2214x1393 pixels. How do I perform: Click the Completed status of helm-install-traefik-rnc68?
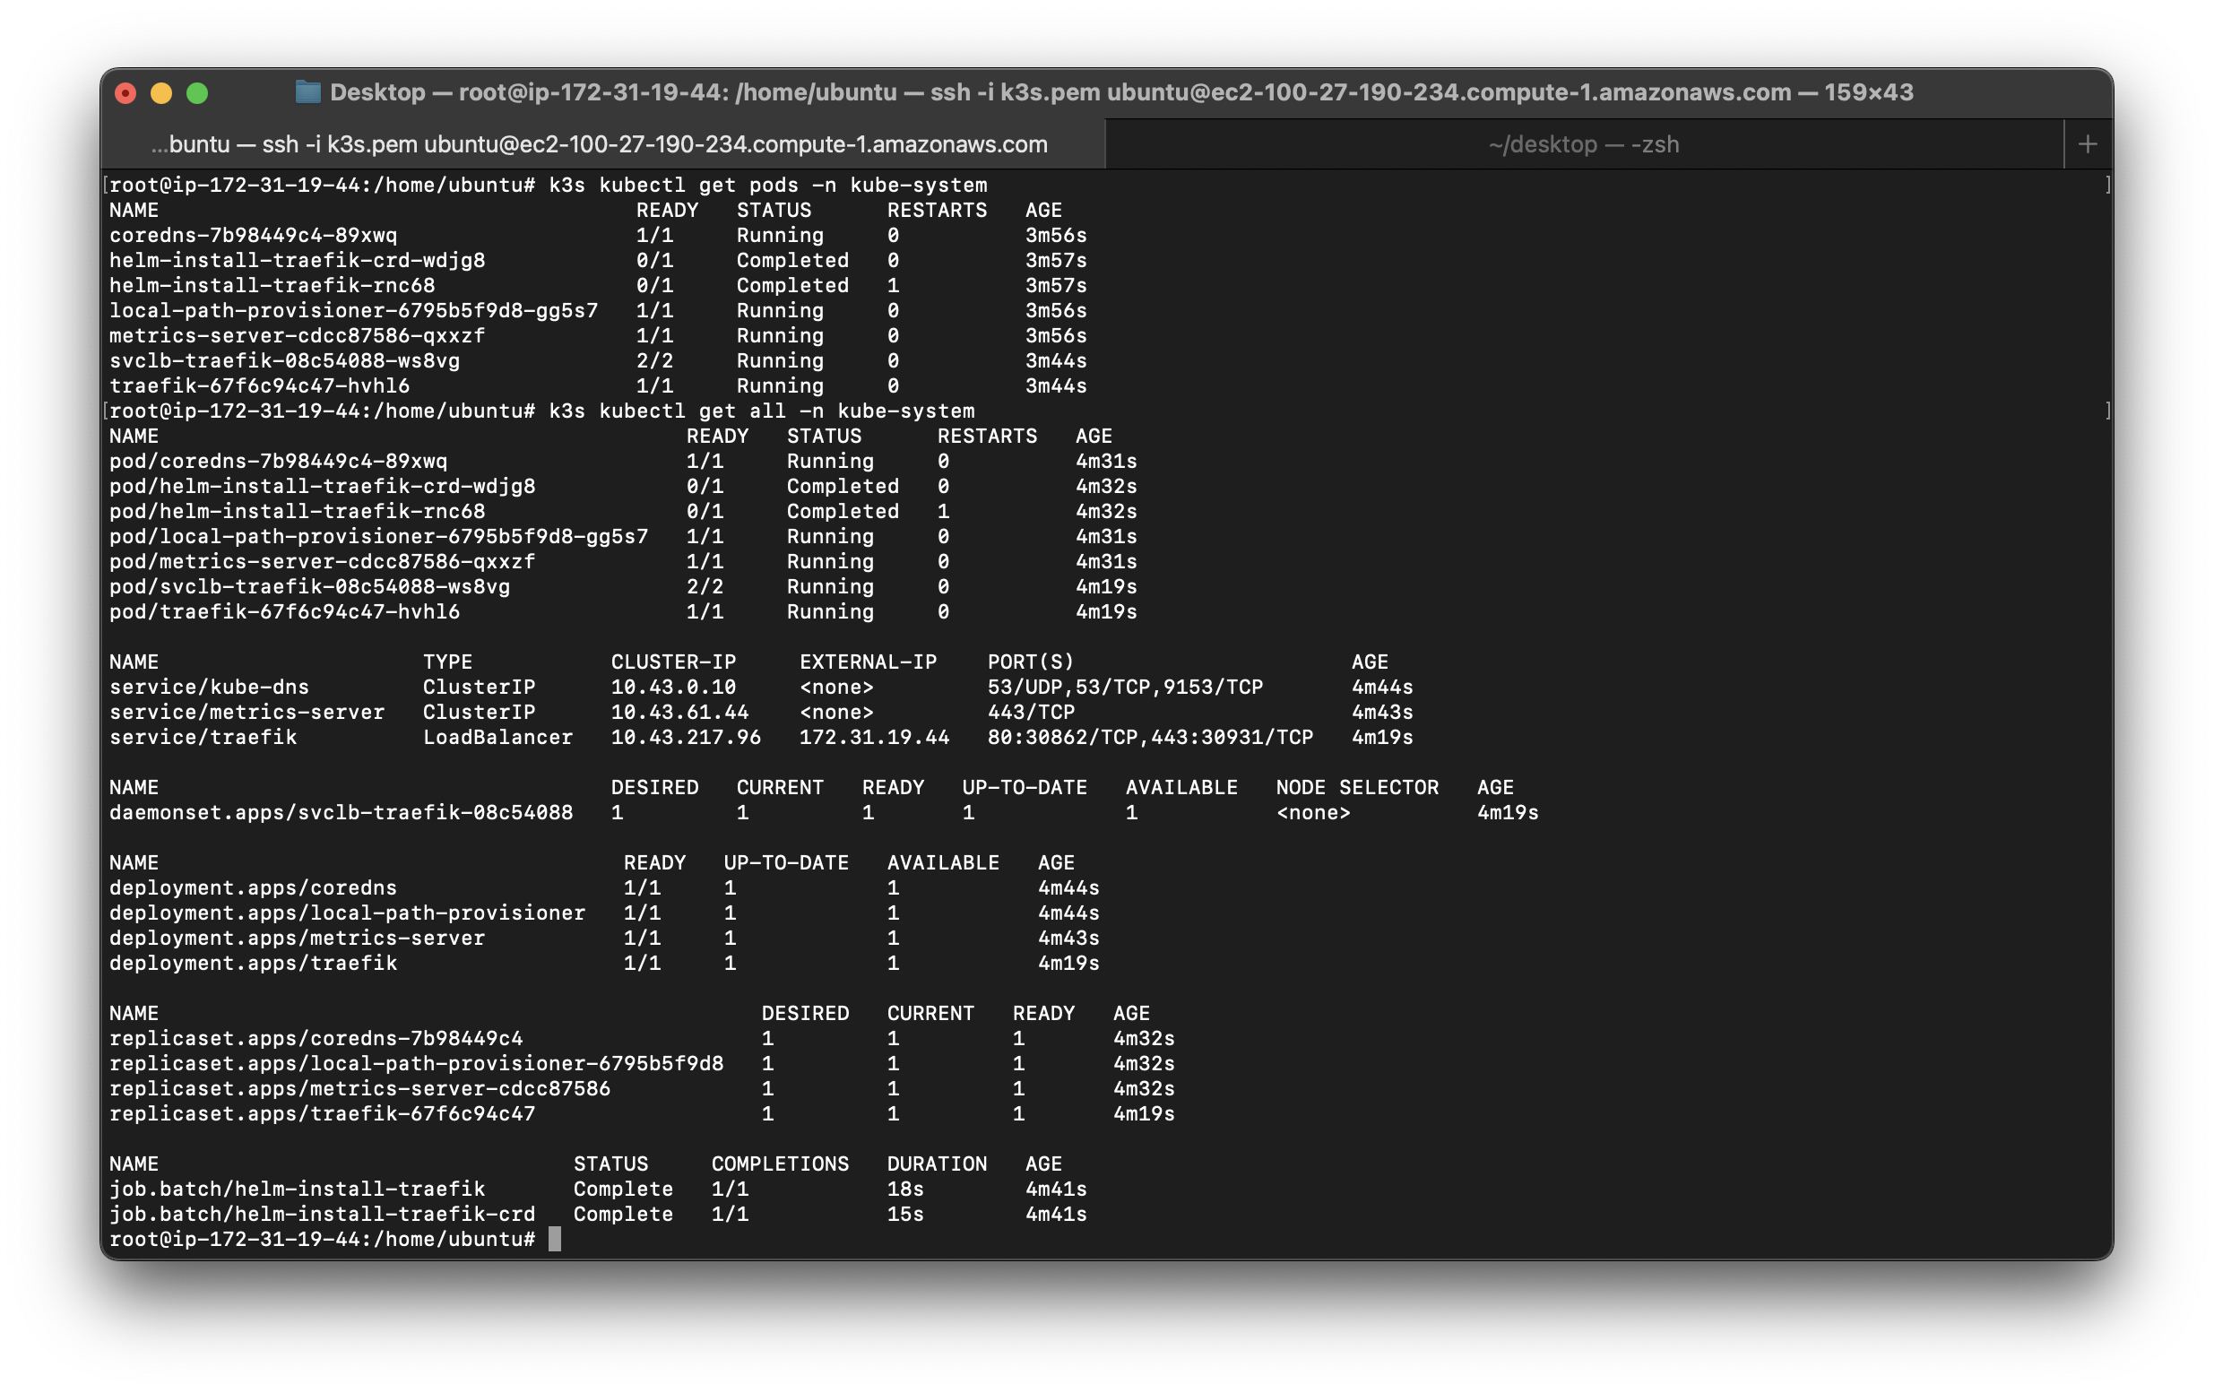pyautogui.click(x=791, y=285)
